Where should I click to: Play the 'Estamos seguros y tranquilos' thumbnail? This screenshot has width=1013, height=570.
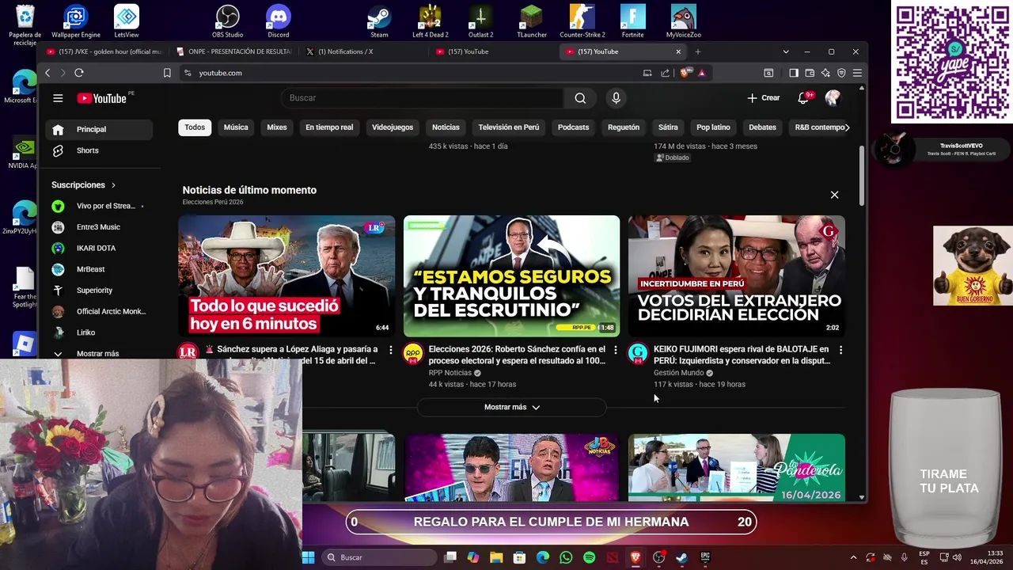coord(511,276)
